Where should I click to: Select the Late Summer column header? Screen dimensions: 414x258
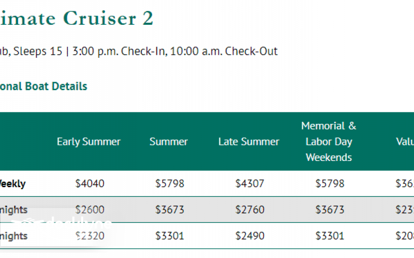248,141
